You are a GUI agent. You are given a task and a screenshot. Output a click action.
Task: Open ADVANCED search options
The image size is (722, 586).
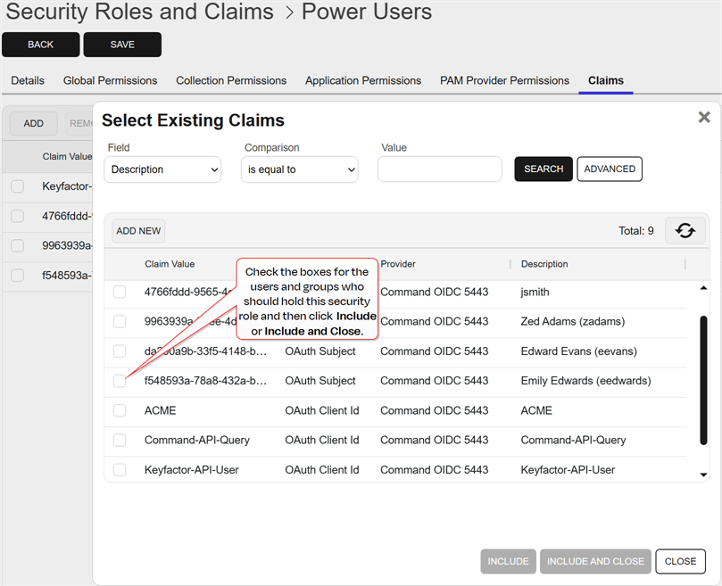click(x=610, y=169)
